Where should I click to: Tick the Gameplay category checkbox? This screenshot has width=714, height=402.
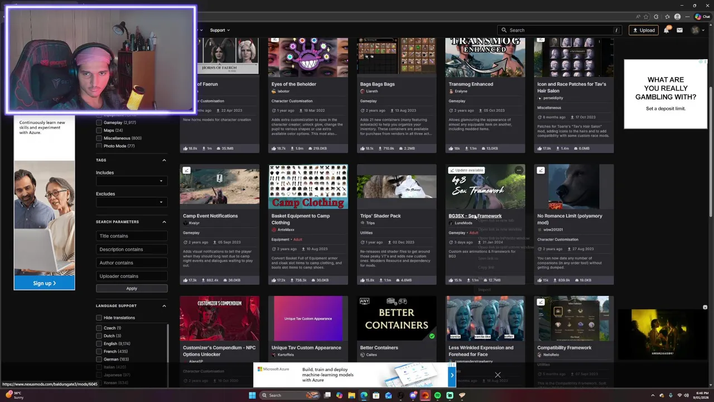[99, 122]
